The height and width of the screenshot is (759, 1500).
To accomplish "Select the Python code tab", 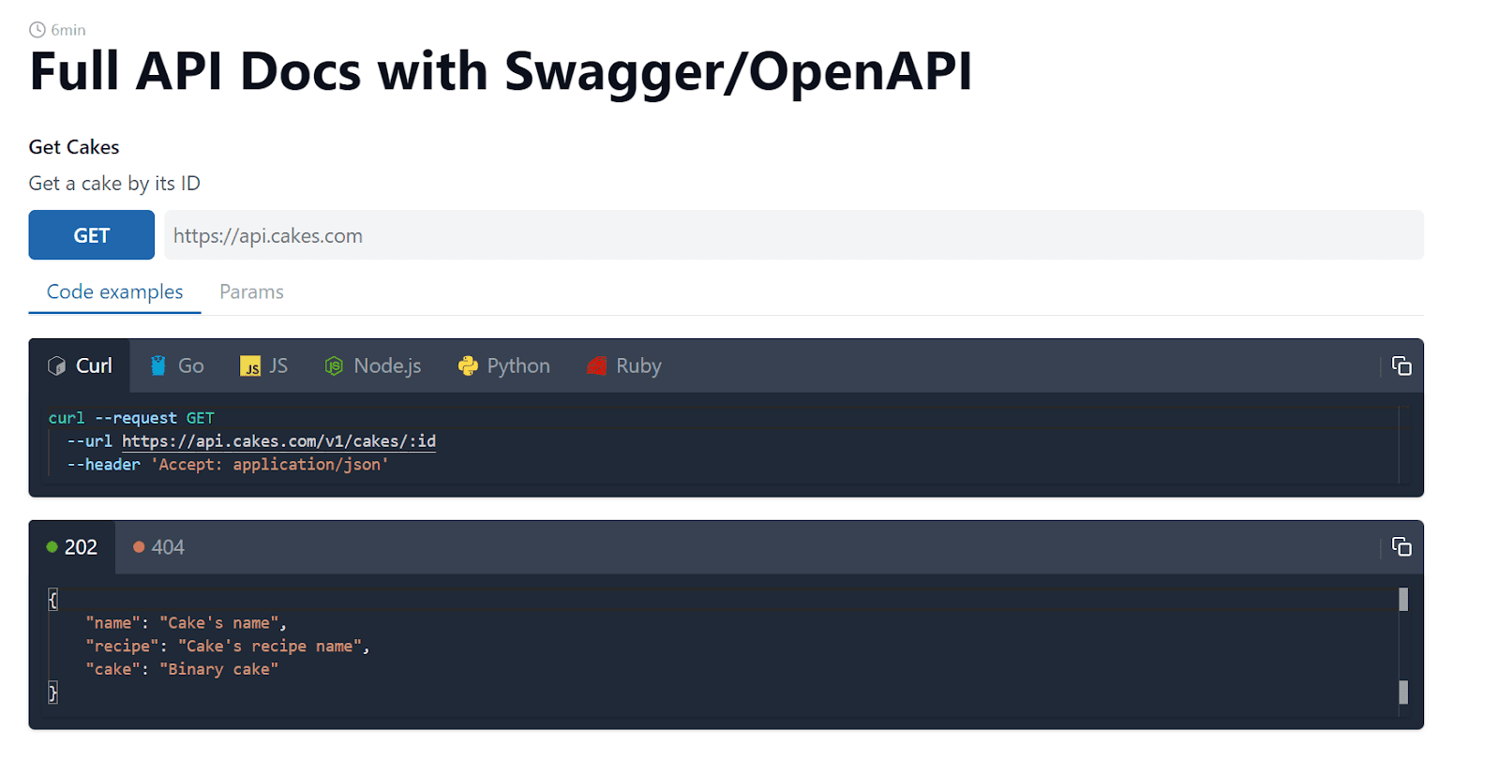I will [504, 365].
